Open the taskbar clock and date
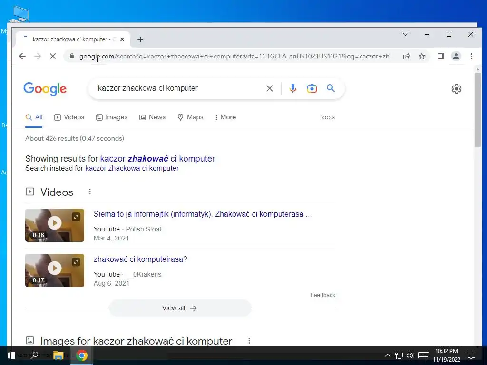 (x=447, y=355)
